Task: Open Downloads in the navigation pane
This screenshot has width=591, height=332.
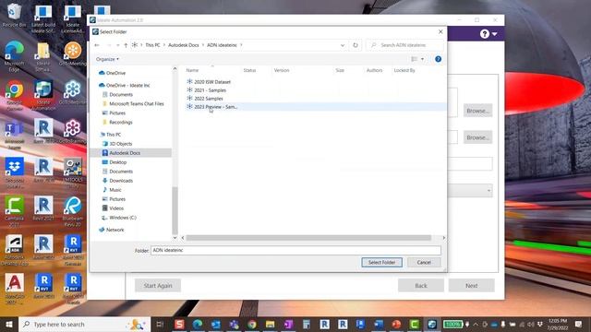Action: (x=117, y=181)
